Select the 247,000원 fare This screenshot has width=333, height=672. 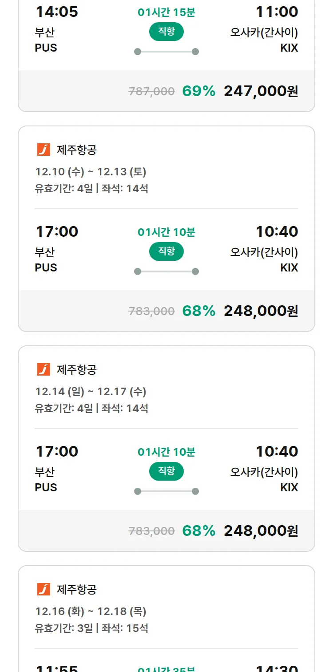pos(261,91)
